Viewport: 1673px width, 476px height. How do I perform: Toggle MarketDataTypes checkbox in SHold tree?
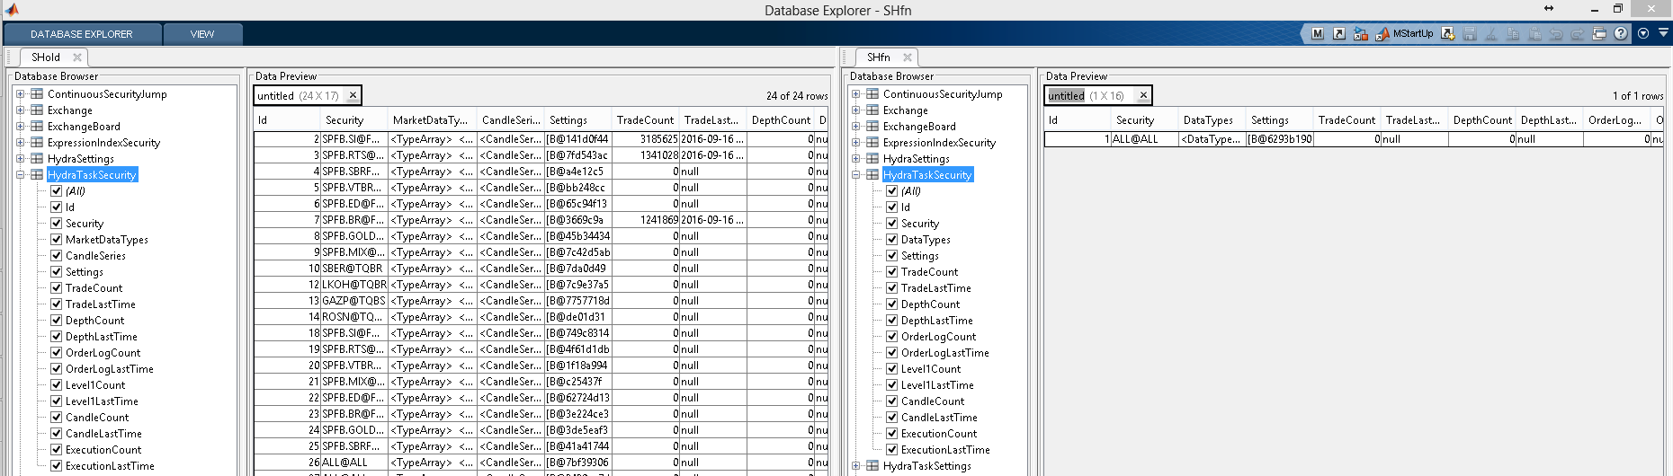click(x=57, y=239)
